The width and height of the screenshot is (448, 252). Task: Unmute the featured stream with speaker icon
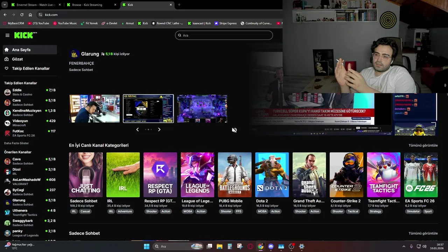[x=234, y=130]
